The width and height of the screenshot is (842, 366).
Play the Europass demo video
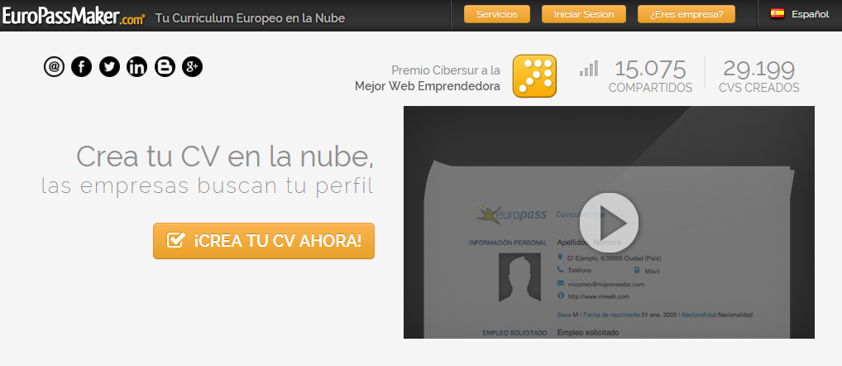point(609,223)
